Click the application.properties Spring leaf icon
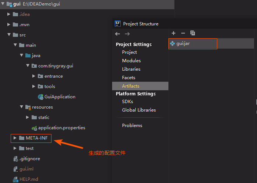 coord(34,128)
